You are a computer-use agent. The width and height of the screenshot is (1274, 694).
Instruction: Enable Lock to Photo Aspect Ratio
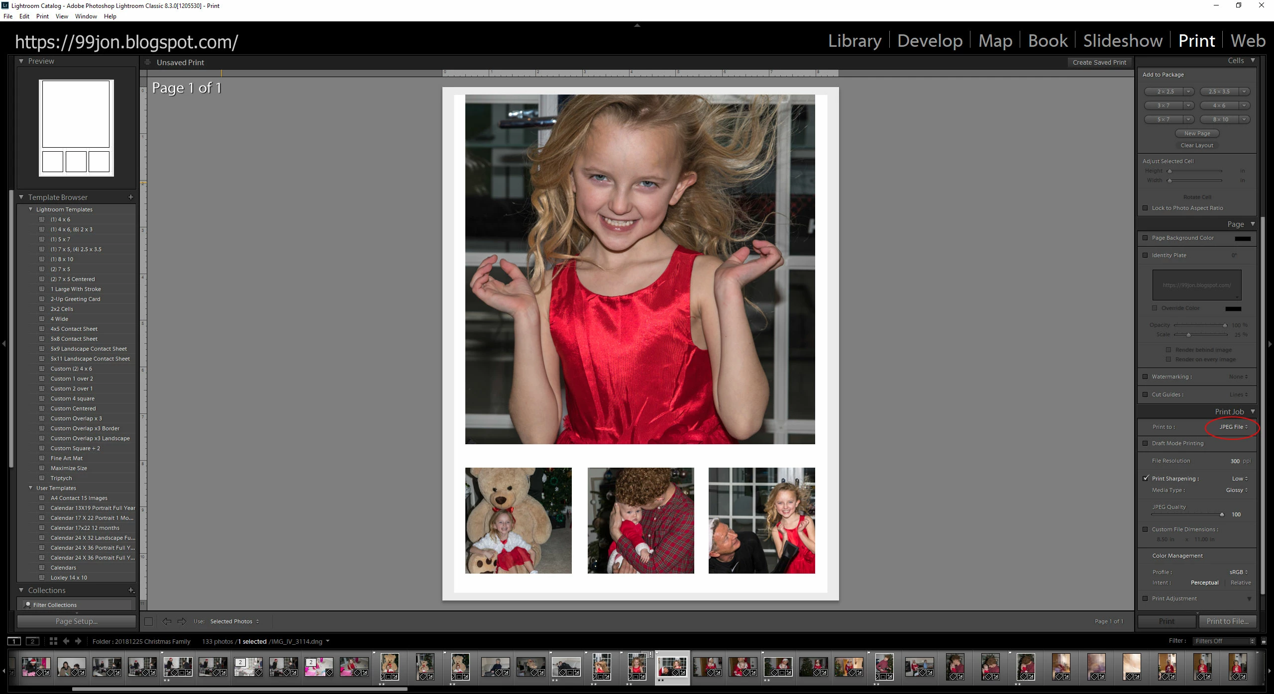click(x=1145, y=208)
